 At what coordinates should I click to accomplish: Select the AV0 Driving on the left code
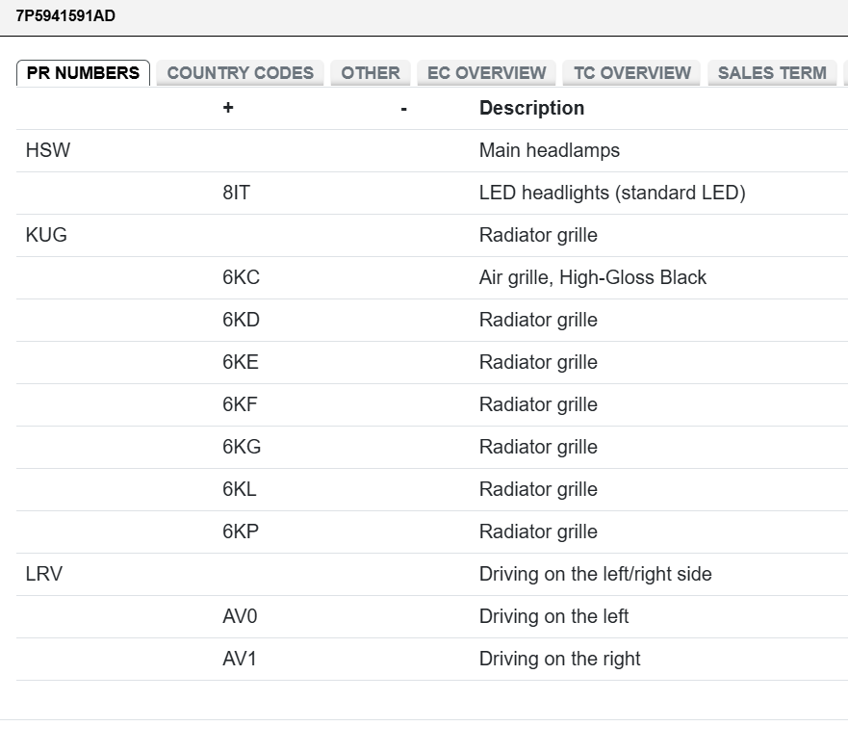point(240,616)
